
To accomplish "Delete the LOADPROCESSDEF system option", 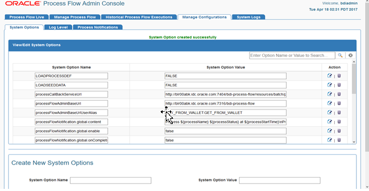I will tap(339, 75).
